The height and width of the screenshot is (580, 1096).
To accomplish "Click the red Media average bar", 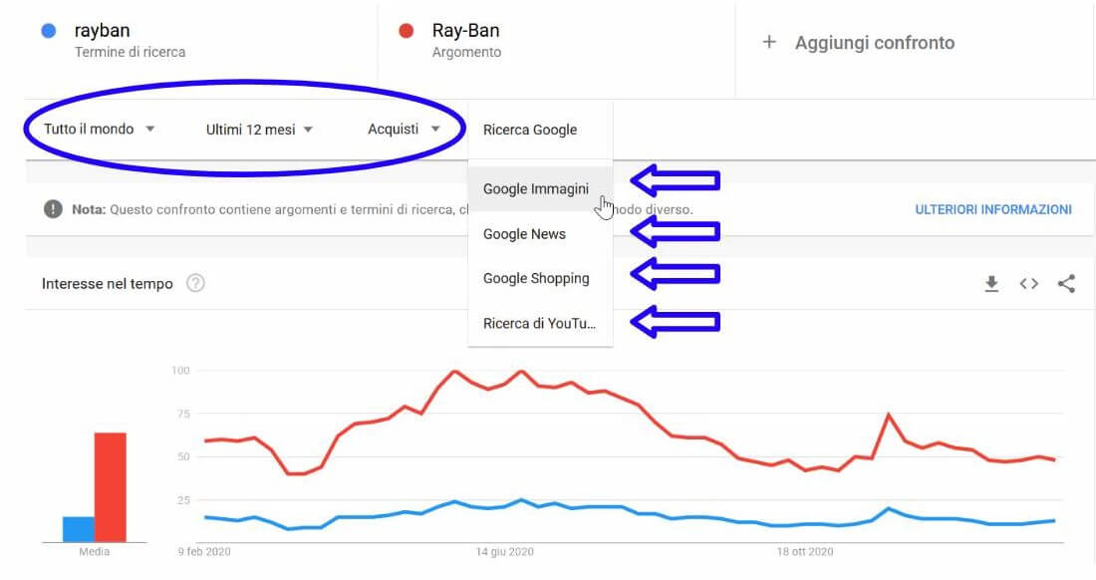I will [111, 487].
